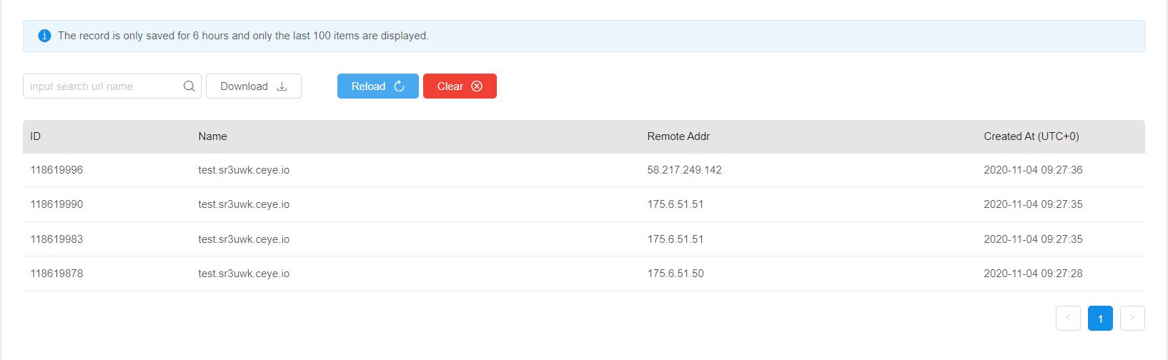Click the Created At (UTC+0) header

(x=1031, y=136)
